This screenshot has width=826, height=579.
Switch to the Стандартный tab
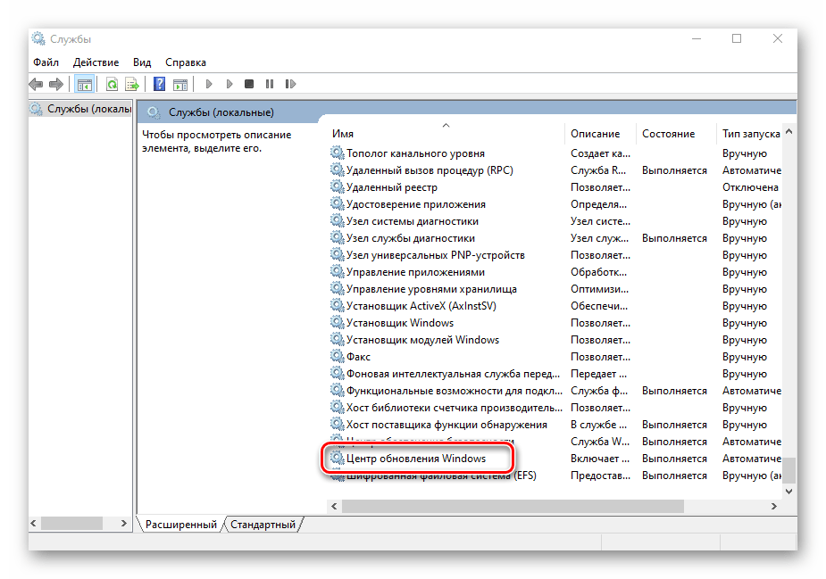263,525
